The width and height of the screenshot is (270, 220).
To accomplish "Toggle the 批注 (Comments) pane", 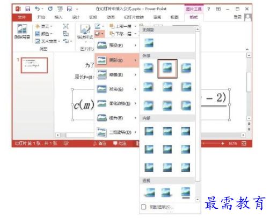I will pyautogui.click(x=120, y=143).
